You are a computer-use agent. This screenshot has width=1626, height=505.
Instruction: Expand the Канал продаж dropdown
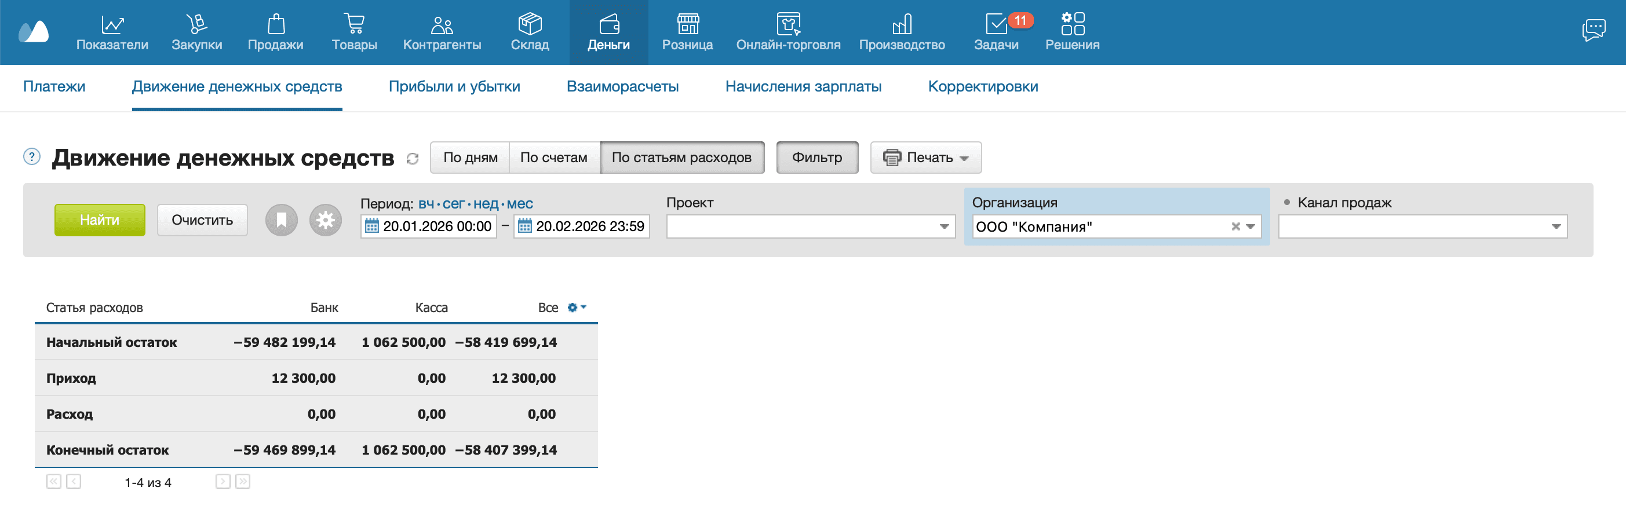pos(1556,226)
